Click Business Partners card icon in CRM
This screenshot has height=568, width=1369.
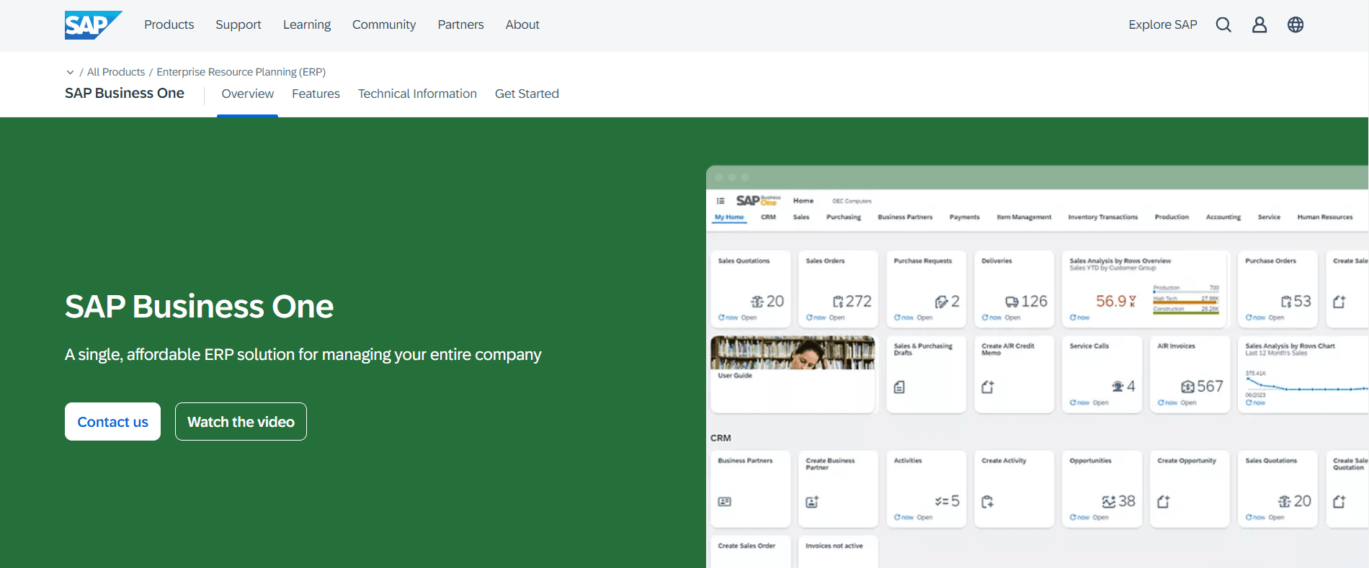click(x=725, y=502)
